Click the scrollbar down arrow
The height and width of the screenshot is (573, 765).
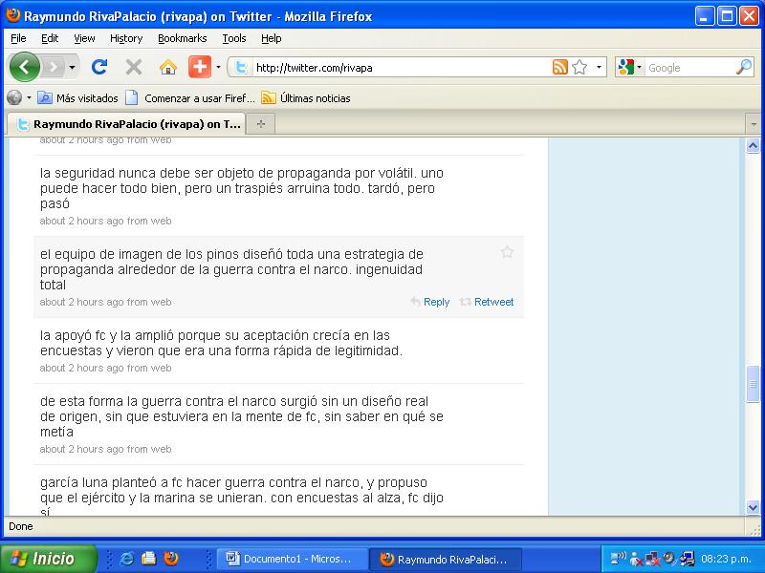(753, 508)
